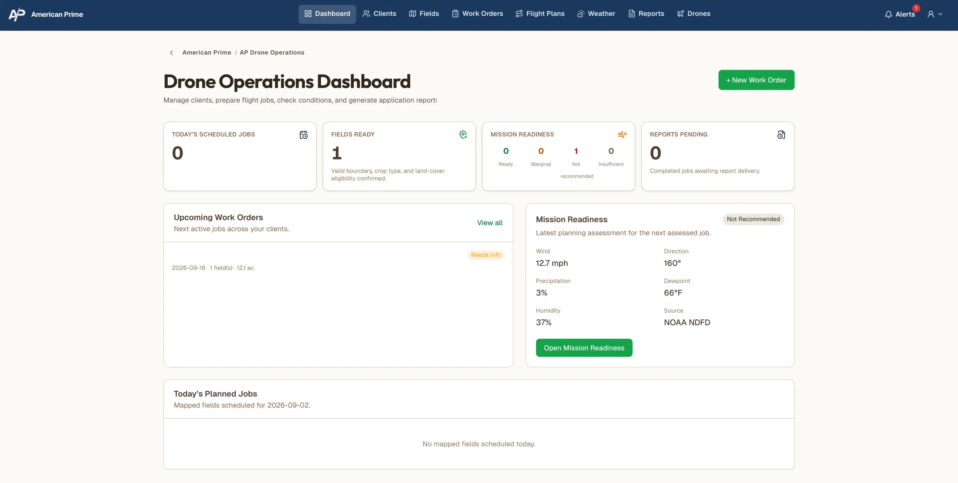Click the calendar clock icon on Scheduled Jobs
The height and width of the screenshot is (483, 958).
coord(304,135)
